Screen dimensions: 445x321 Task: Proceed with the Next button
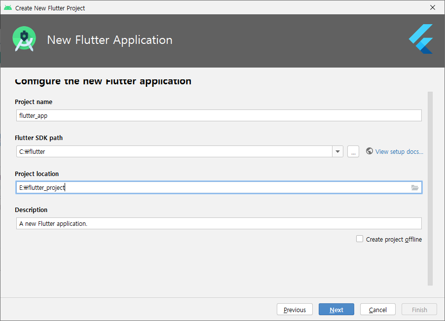click(x=336, y=309)
